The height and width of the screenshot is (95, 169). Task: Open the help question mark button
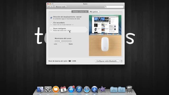[121, 61]
